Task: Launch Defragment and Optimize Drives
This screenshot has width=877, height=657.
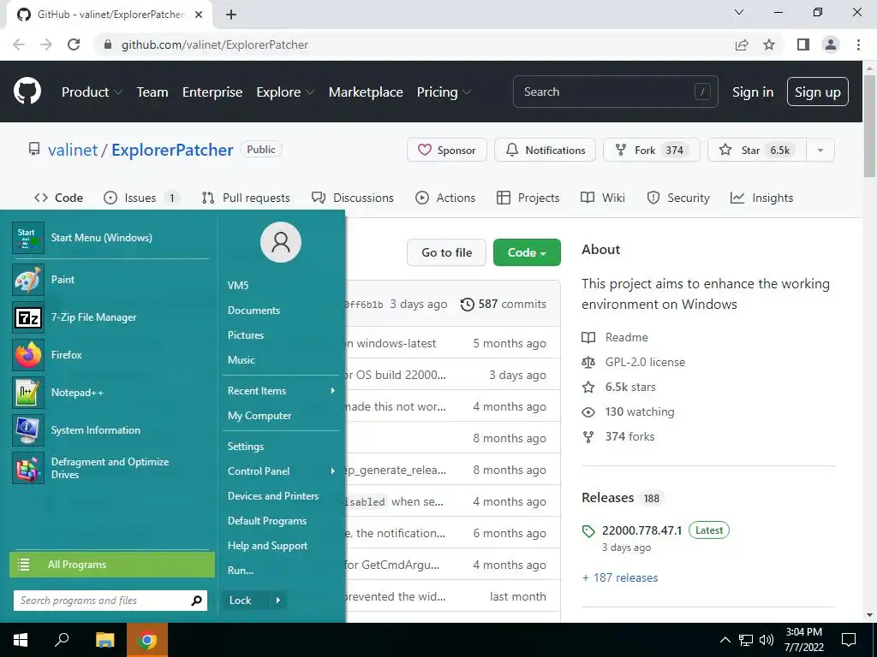Action: pos(28,468)
